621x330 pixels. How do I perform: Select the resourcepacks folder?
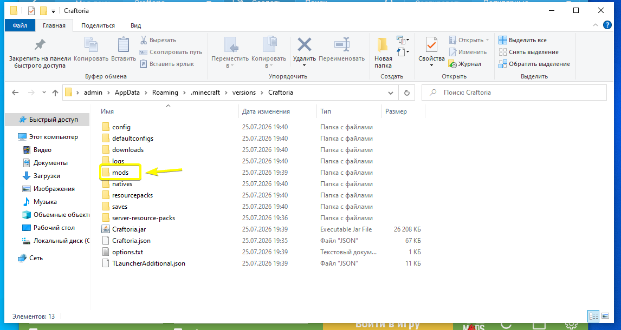point(127,195)
